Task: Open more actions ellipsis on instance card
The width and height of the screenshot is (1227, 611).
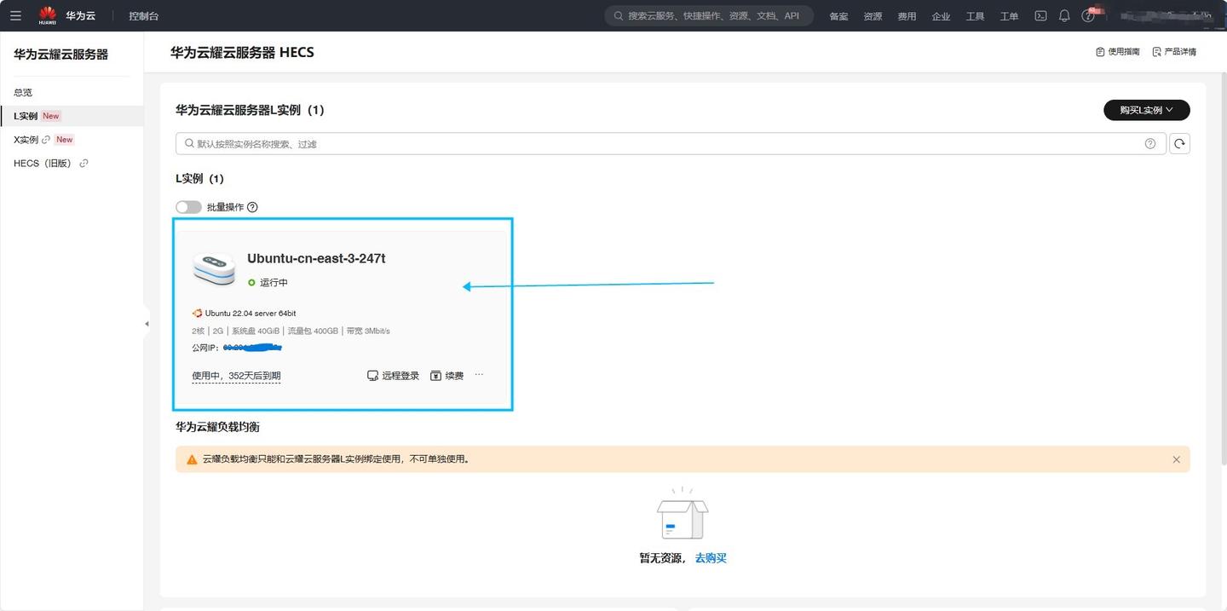Action: 479,374
